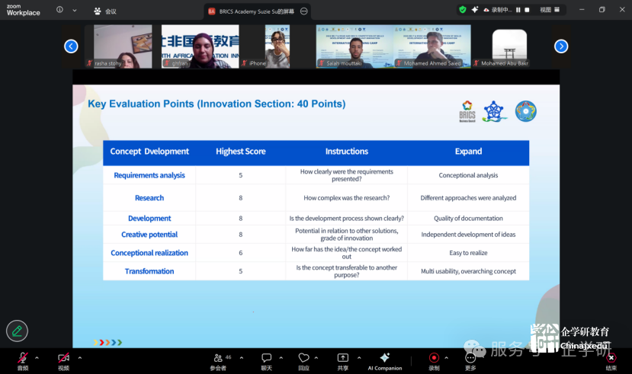The height and width of the screenshot is (374, 632).
Task: Open the reactions heart icon
Action: point(303,358)
